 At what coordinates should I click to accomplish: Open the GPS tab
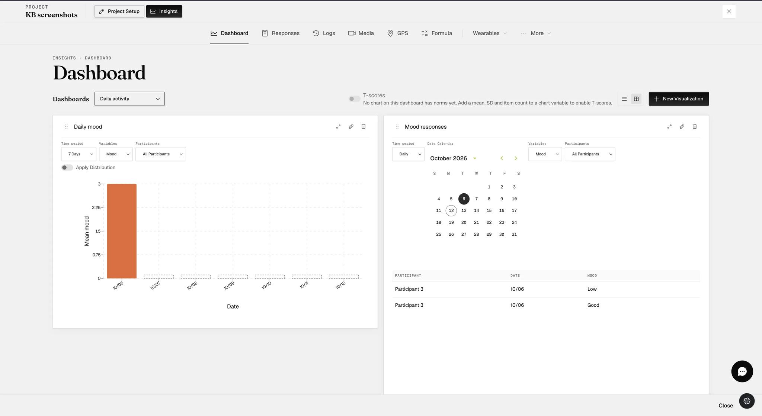(397, 33)
